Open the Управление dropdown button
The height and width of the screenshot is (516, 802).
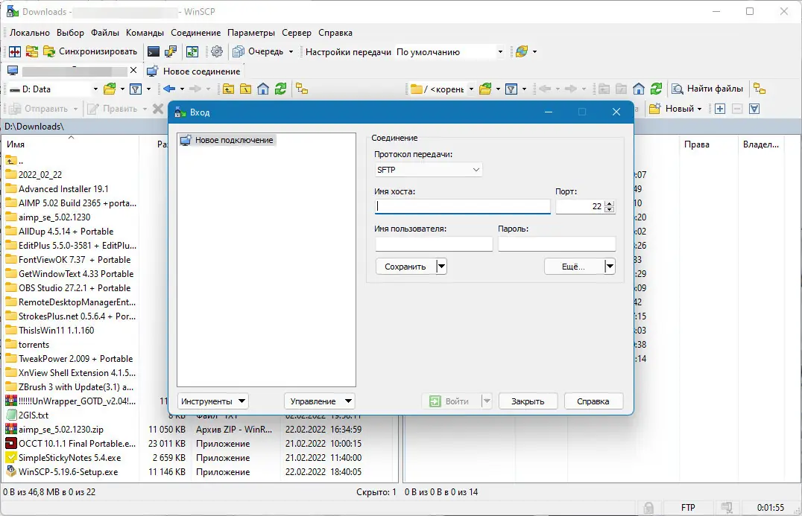(x=320, y=401)
